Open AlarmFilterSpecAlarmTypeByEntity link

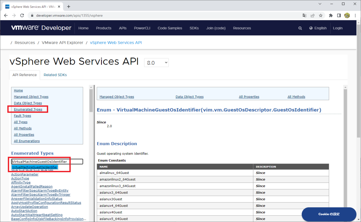[x=40, y=190]
